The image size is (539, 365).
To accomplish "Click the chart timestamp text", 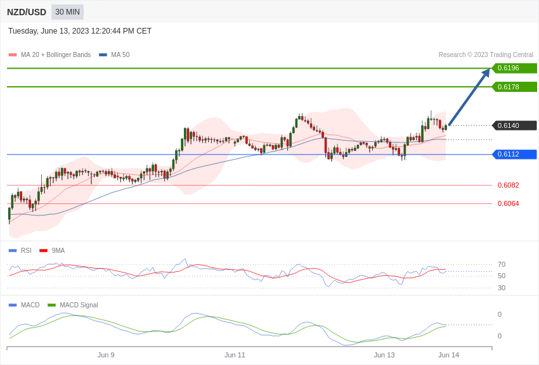I will point(80,31).
